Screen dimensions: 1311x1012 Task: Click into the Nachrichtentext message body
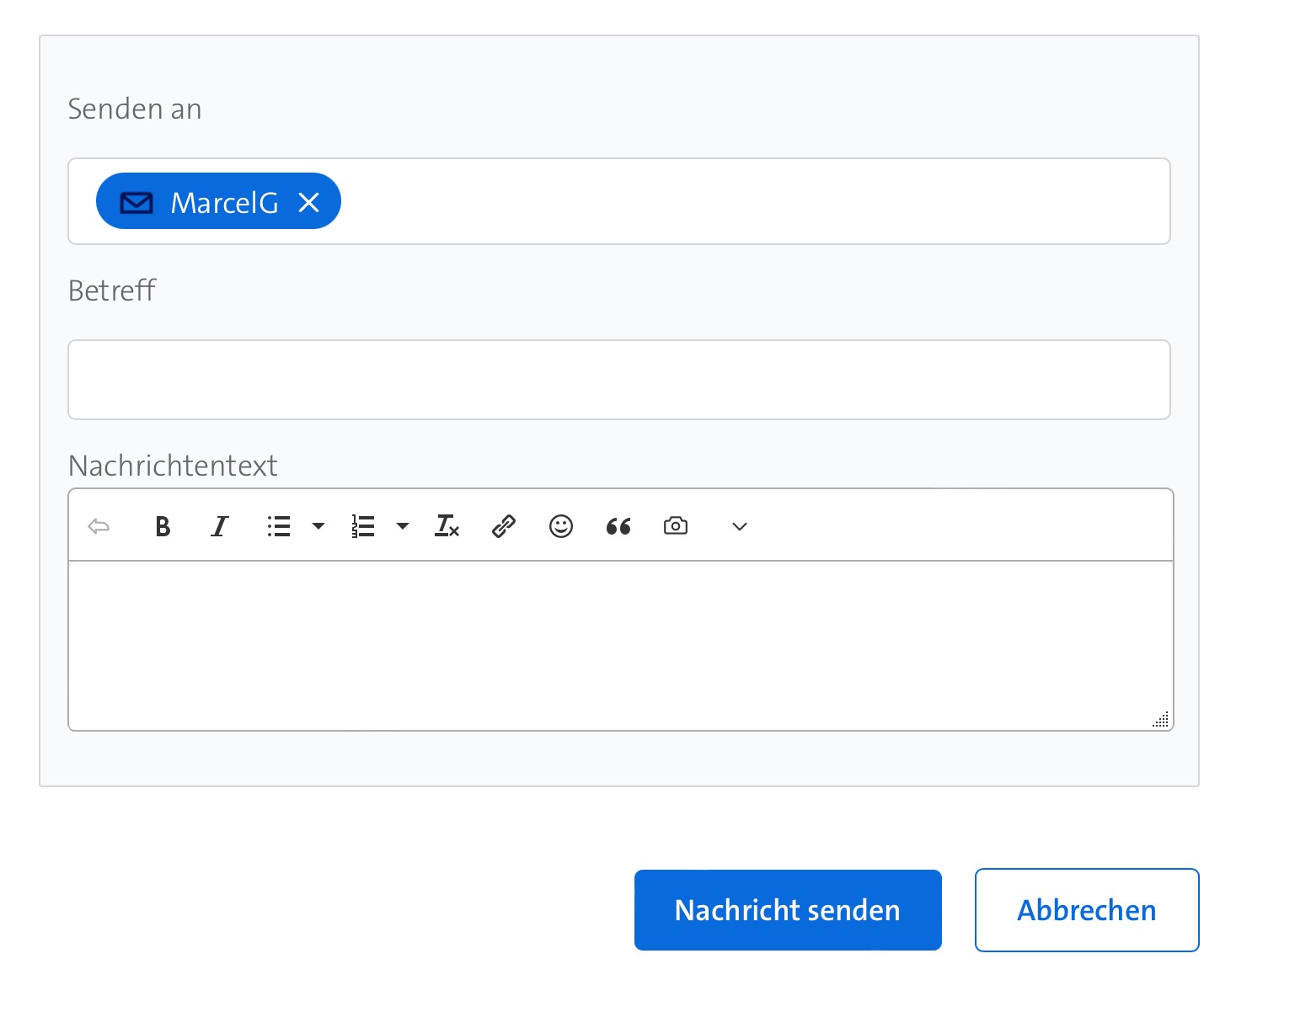(x=620, y=645)
